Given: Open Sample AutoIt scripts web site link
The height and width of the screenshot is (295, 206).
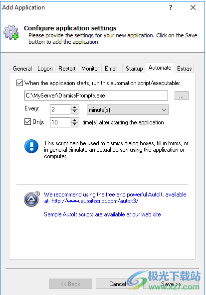Looking at the screenshot, I should point(102,214).
